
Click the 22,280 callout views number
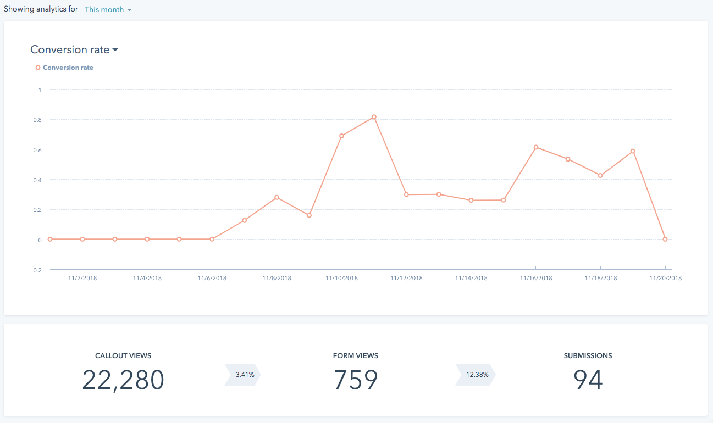click(x=123, y=380)
